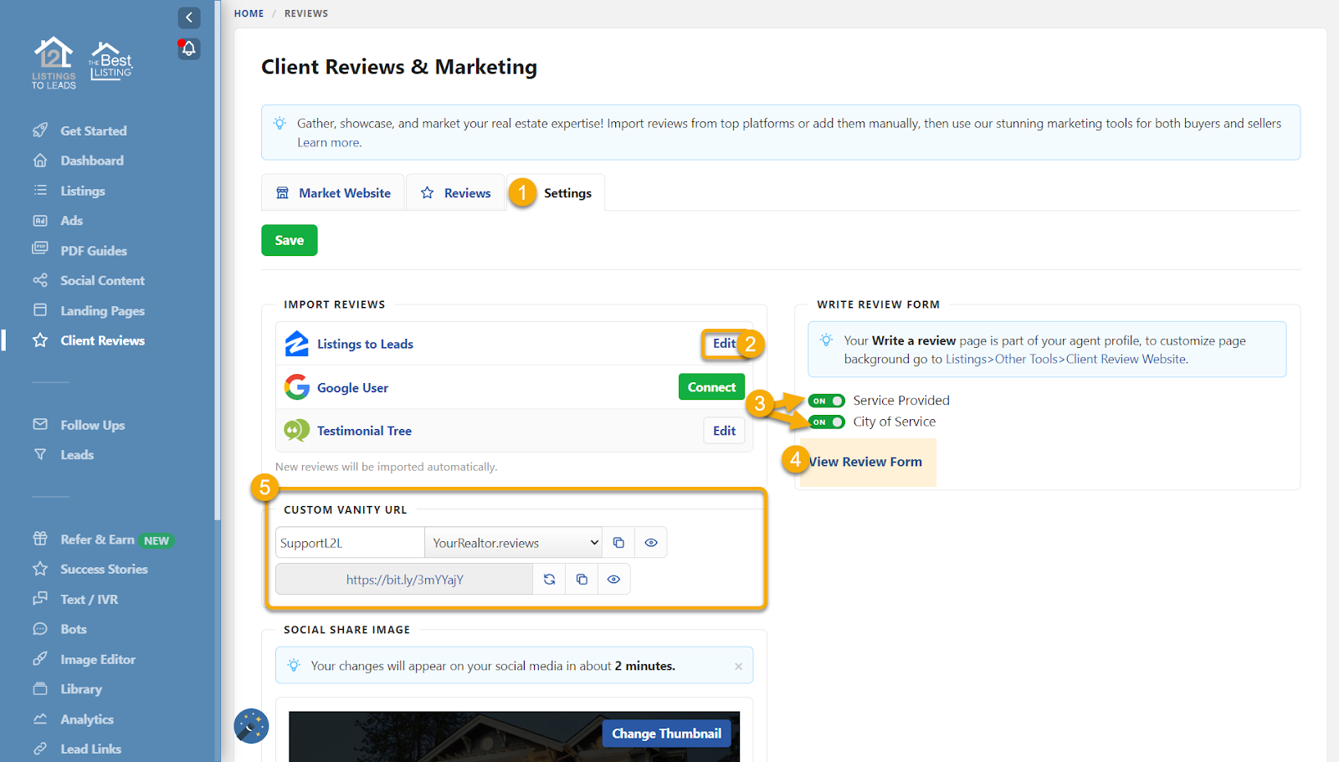Preview the vanity URL with the eye icon
The width and height of the screenshot is (1339, 762).
pos(651,543)
